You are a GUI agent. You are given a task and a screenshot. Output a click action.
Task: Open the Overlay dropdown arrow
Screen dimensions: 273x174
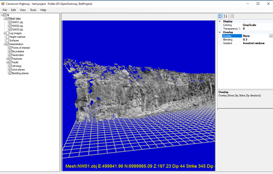pyautogui.click(x=271, y=36)
